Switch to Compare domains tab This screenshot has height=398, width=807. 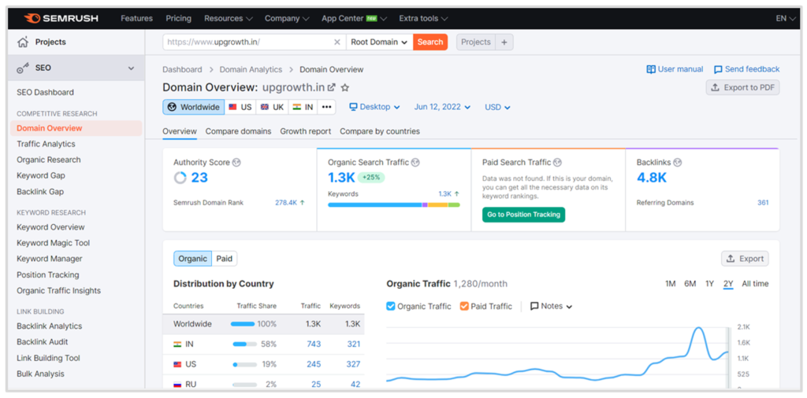coord(238,131)
